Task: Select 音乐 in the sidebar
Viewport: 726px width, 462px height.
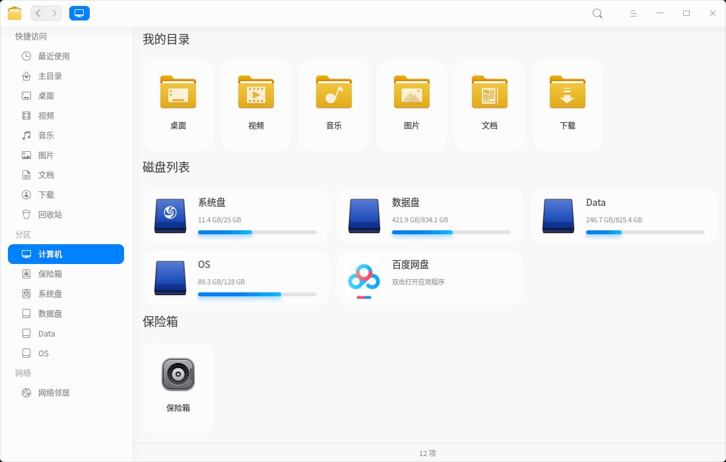Action: [66, 135]
